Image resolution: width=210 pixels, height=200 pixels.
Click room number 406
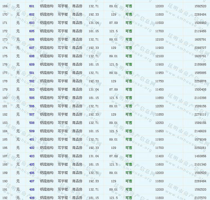click(32, 173)
